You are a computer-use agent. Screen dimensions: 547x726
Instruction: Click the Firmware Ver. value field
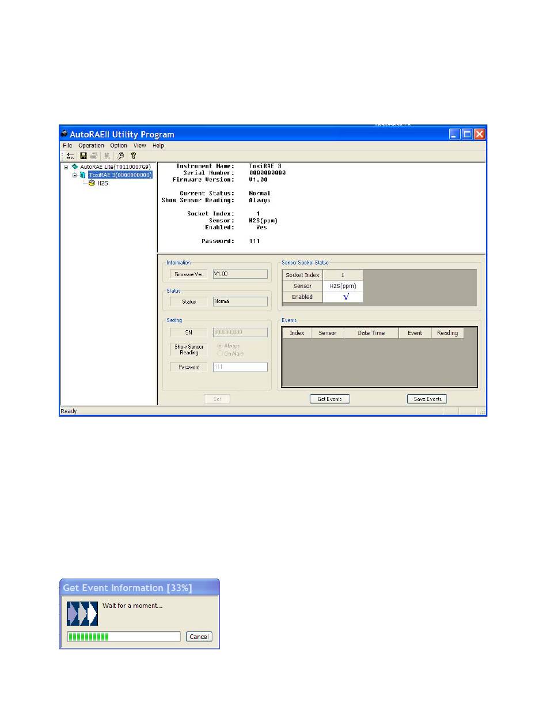pos(240,274)
